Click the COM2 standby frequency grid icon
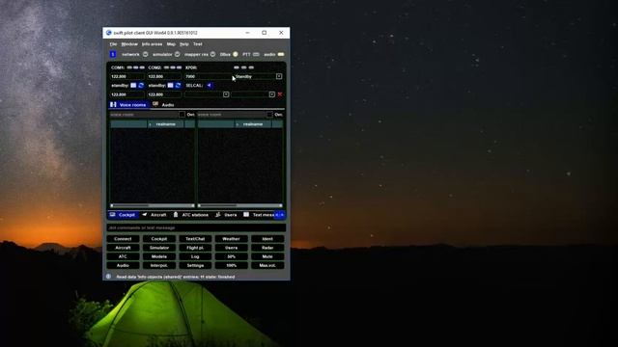 click(x=170, y=86)
